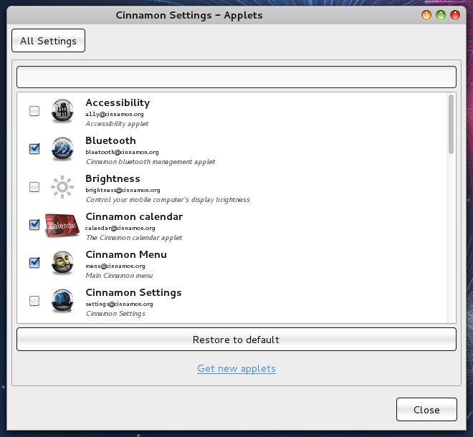Click the Close button at the bottom

click(426, 410)
